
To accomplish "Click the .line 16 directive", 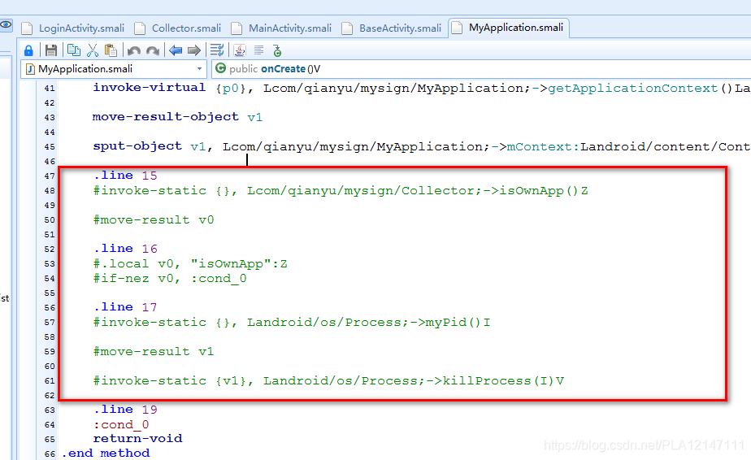I will [x=125, y=249].
